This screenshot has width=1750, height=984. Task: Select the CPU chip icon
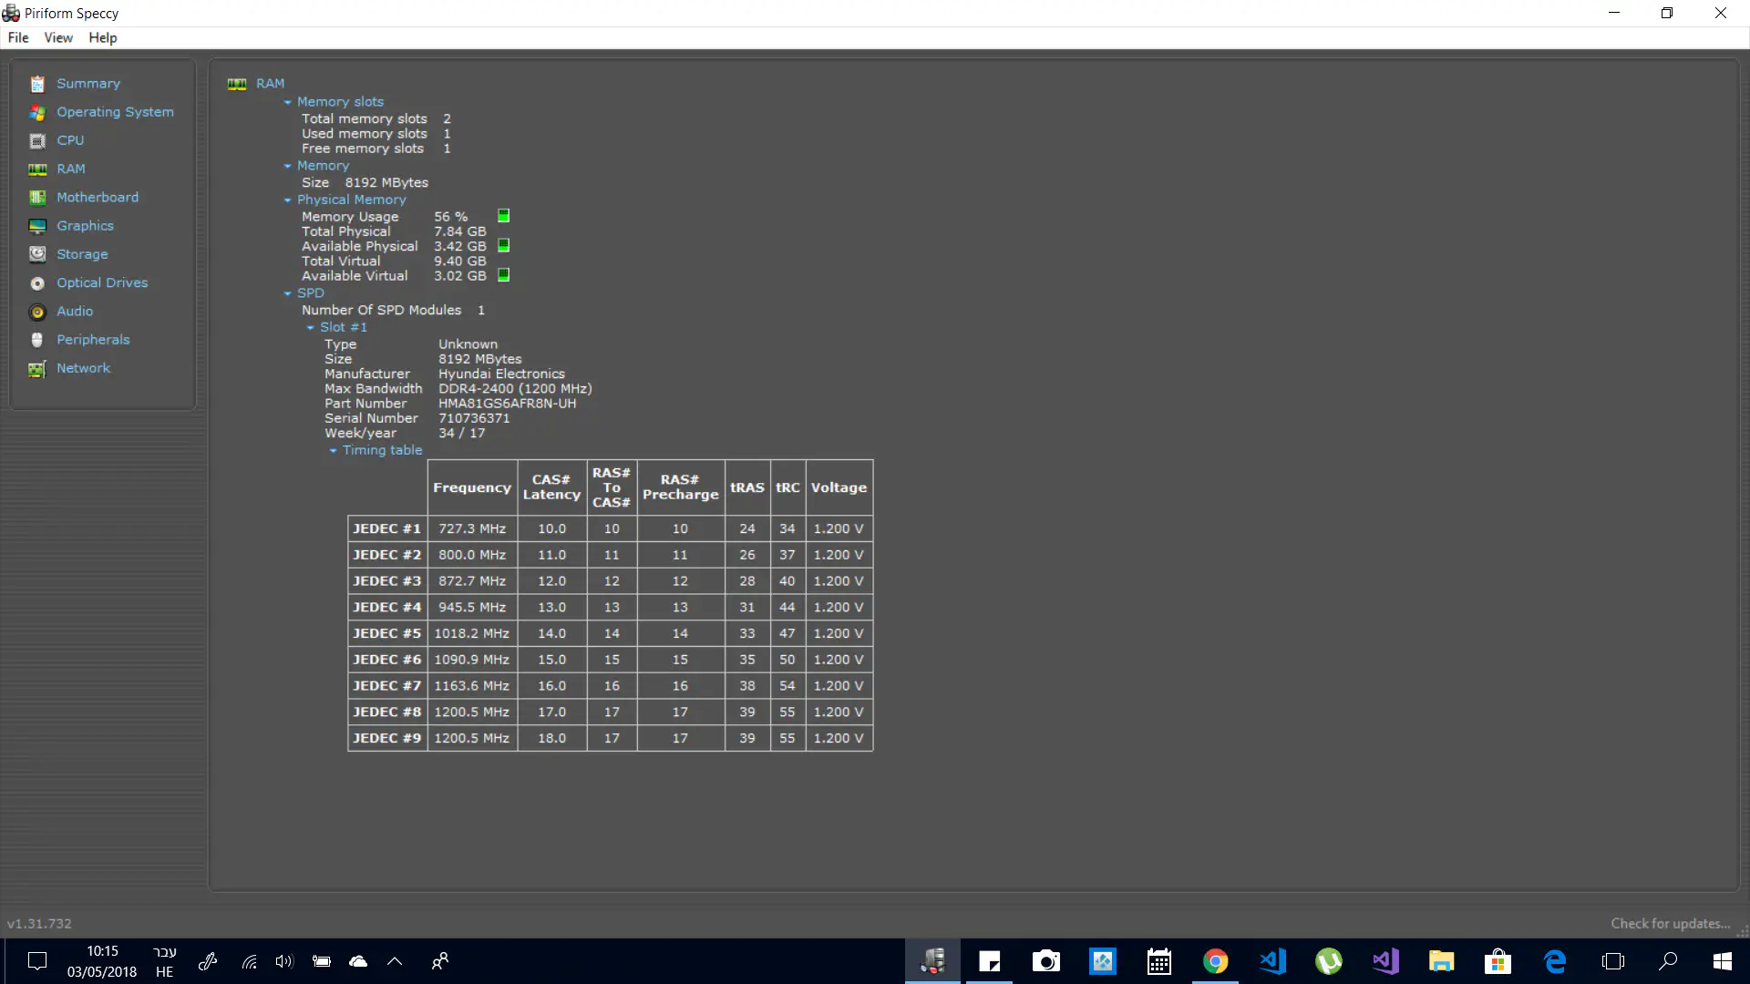(37, 141)
